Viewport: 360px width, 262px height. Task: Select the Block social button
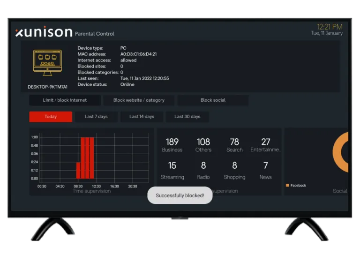pos(213,100)
